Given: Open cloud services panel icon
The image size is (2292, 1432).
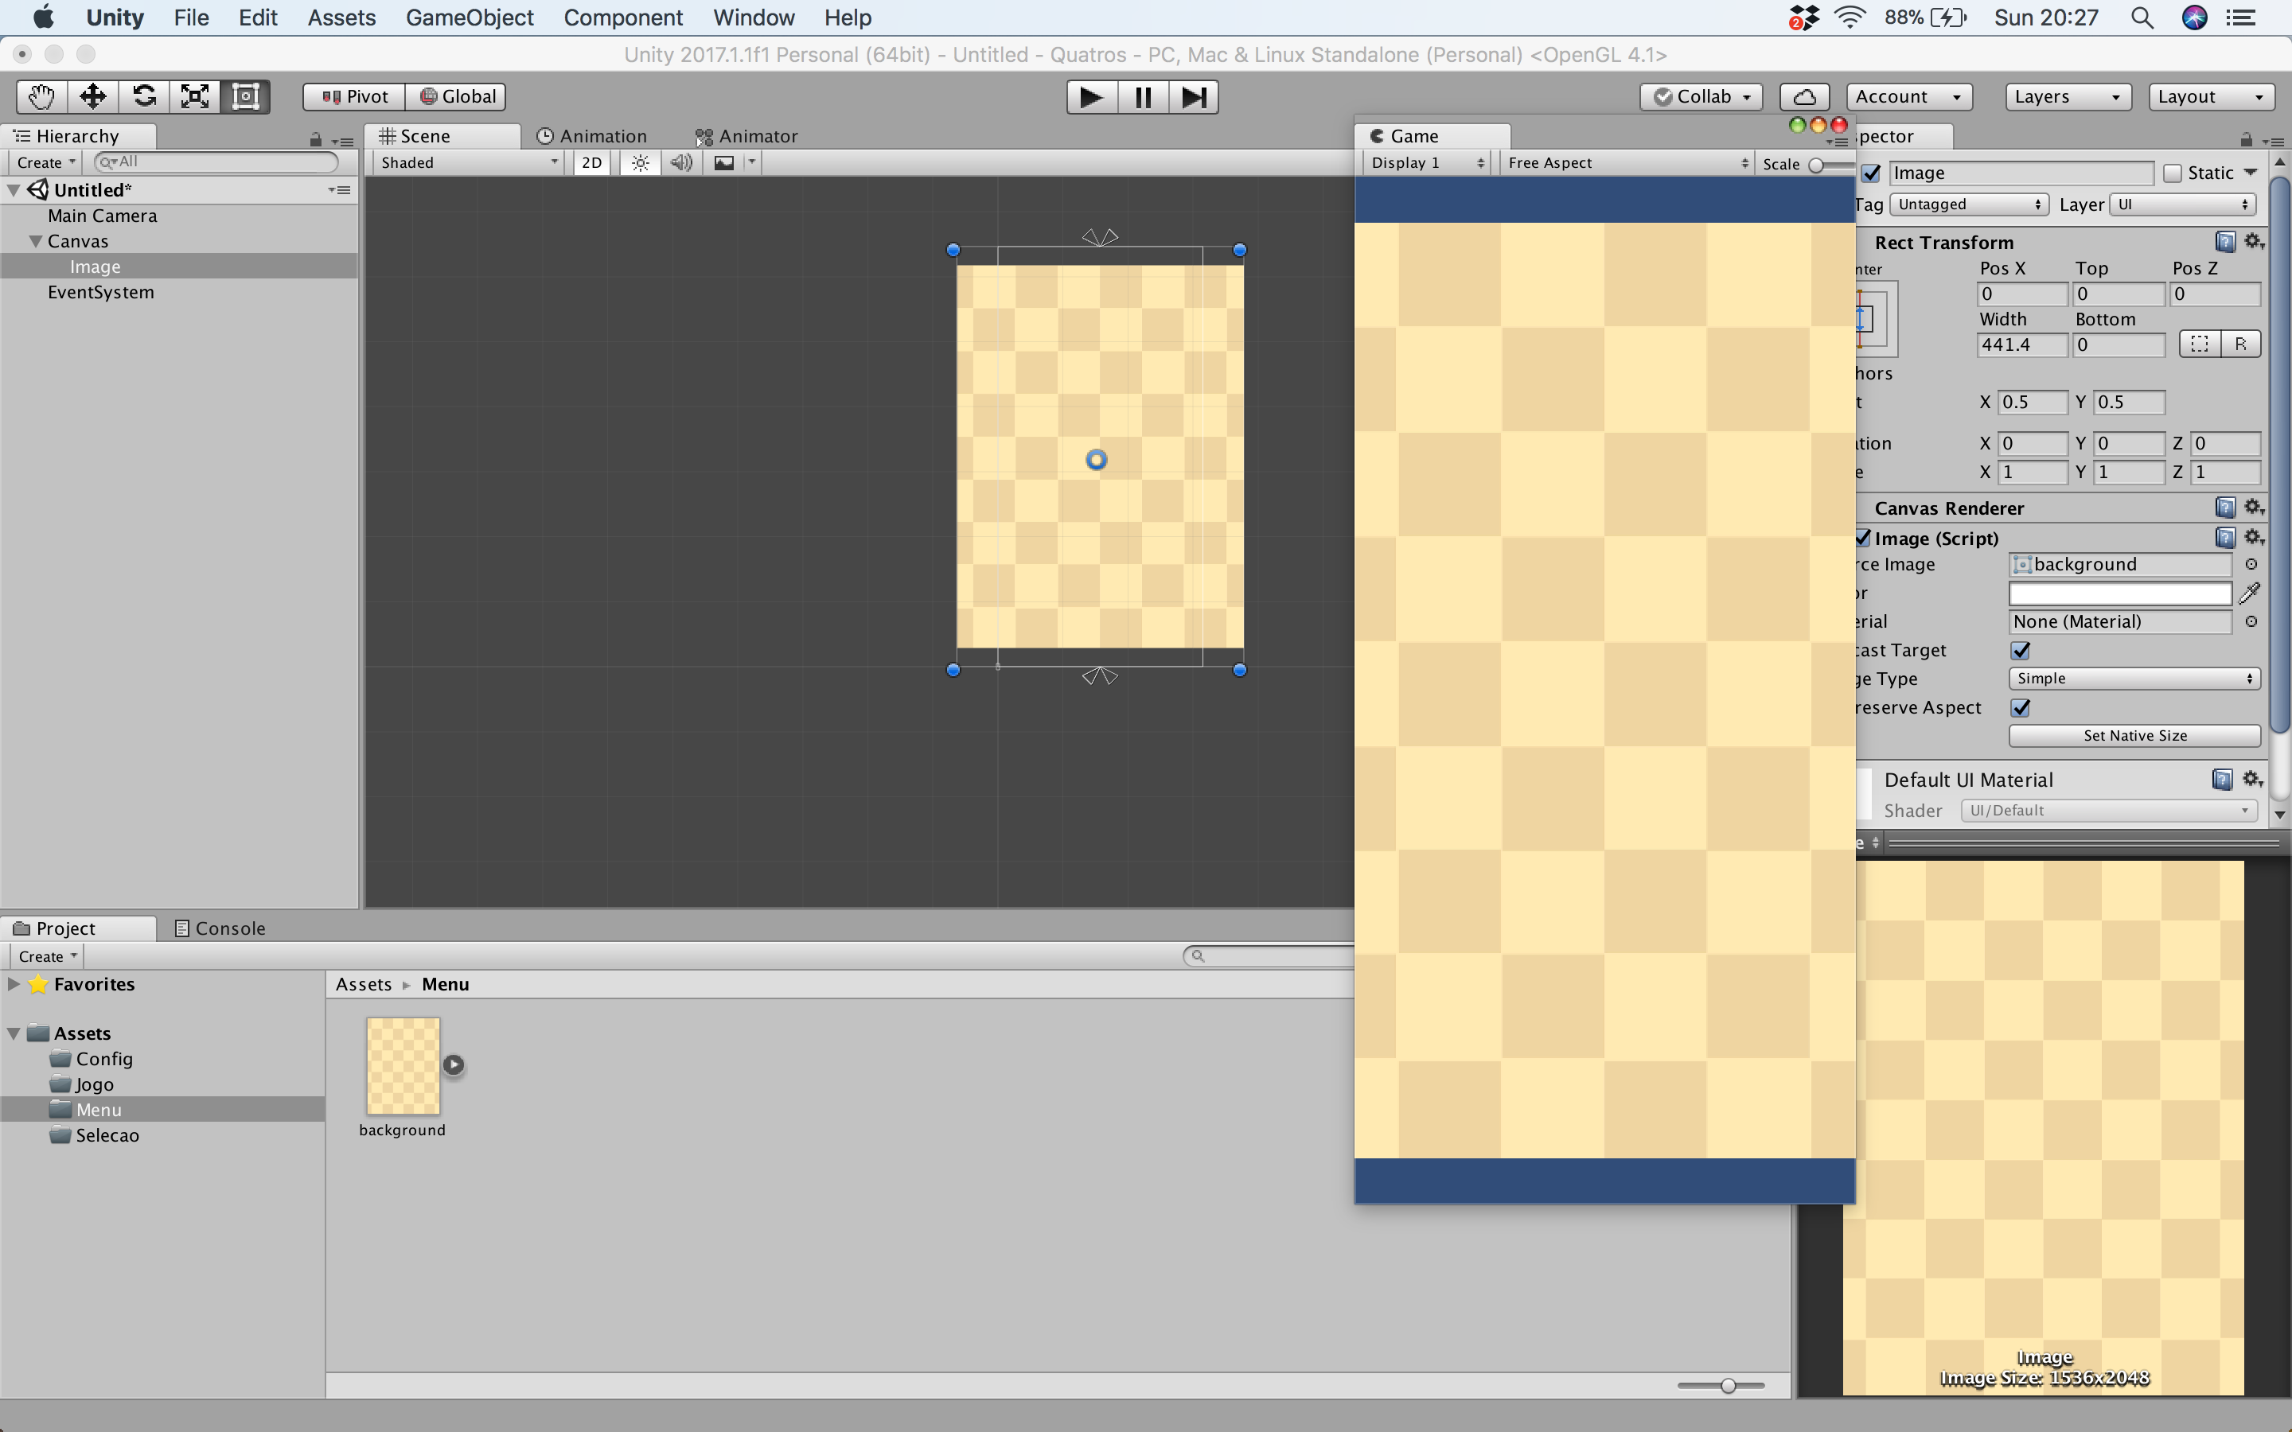Looking at the screenshot, I should tap(1804, 96).
